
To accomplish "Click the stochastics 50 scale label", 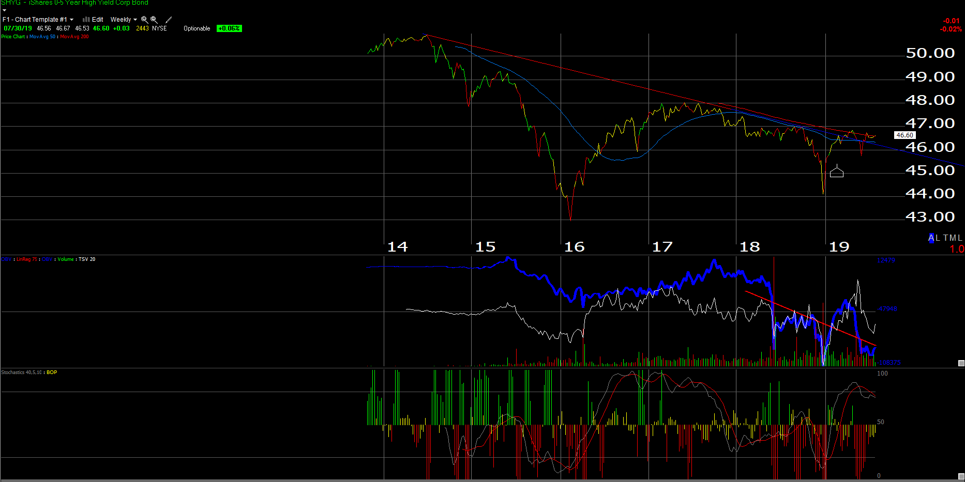I will point(881,422).
